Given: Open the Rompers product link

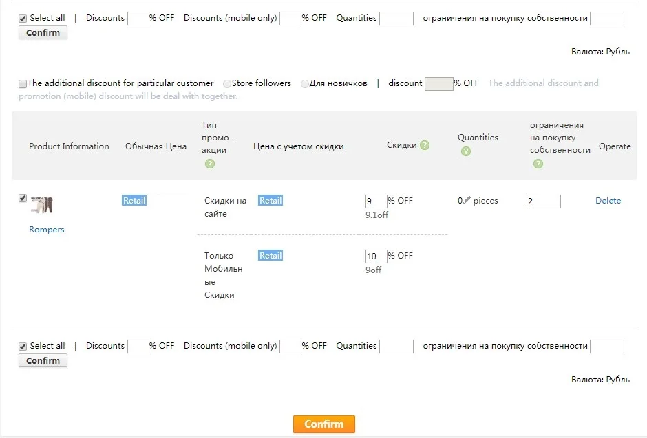Looking at the screenshot, I should point(47,230).
